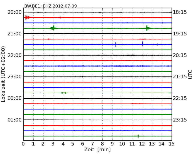Screen dimensions: 195x156
Task: Select the 5 minute tick on Zeit axis
Action: tap(73, 144)
